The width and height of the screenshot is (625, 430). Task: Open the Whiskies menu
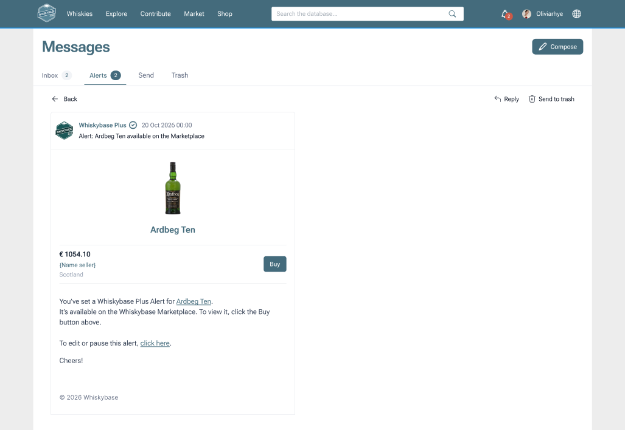pyautogui.click(x=80, y=13)
